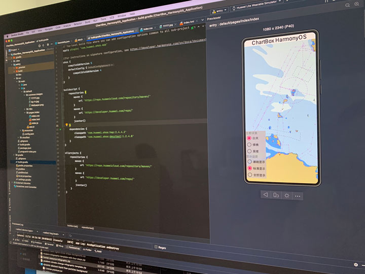This screenshot has height=274, width=365.
Task: Click the next highlighted error down arrow
Action: coord(203,26)
